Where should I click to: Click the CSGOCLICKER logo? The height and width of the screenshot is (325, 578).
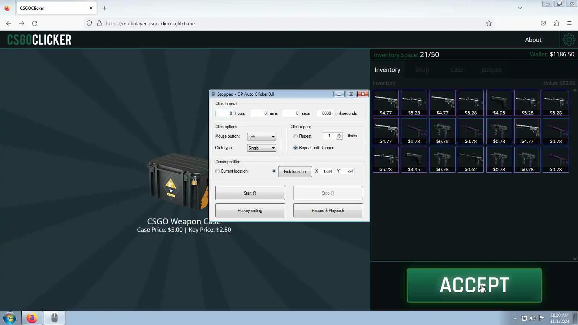point(39,40)
